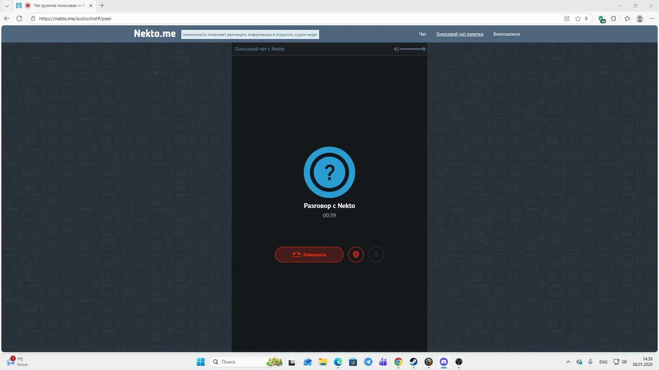Open Task View on the taskbar
This screenshot has height=370, width=659.
coord(291,362)
